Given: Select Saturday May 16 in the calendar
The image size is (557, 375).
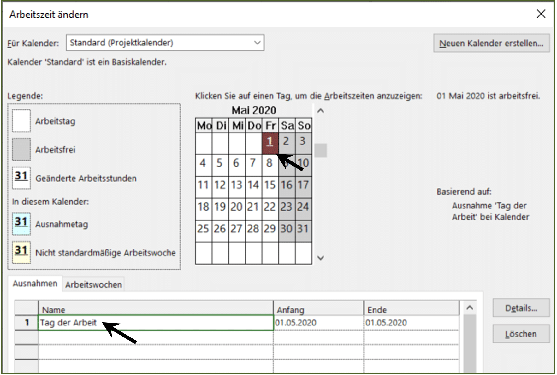Looking at the screenshot, I should click(287, 187).
